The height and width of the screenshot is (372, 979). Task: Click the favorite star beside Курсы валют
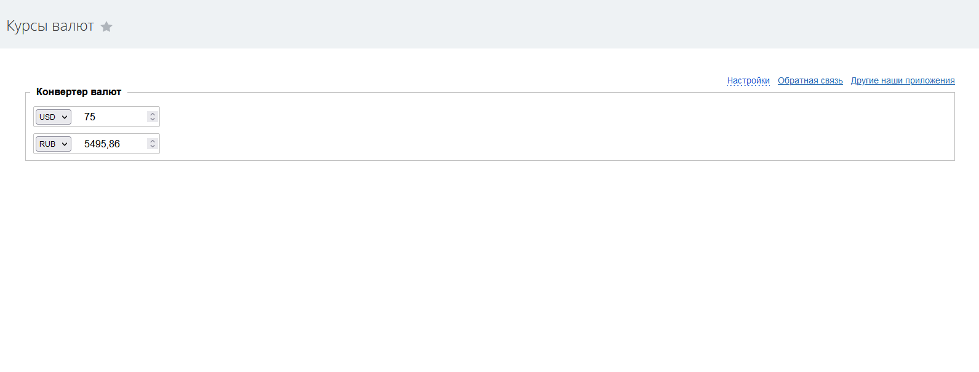106,26
